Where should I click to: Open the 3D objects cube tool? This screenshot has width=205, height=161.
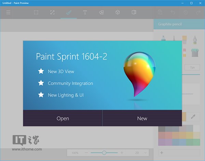click(118, 12)
